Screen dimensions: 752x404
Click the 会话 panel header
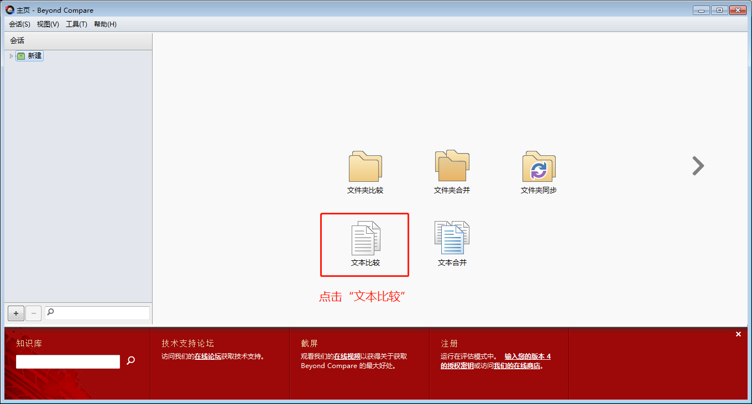(x=78, y=41)
